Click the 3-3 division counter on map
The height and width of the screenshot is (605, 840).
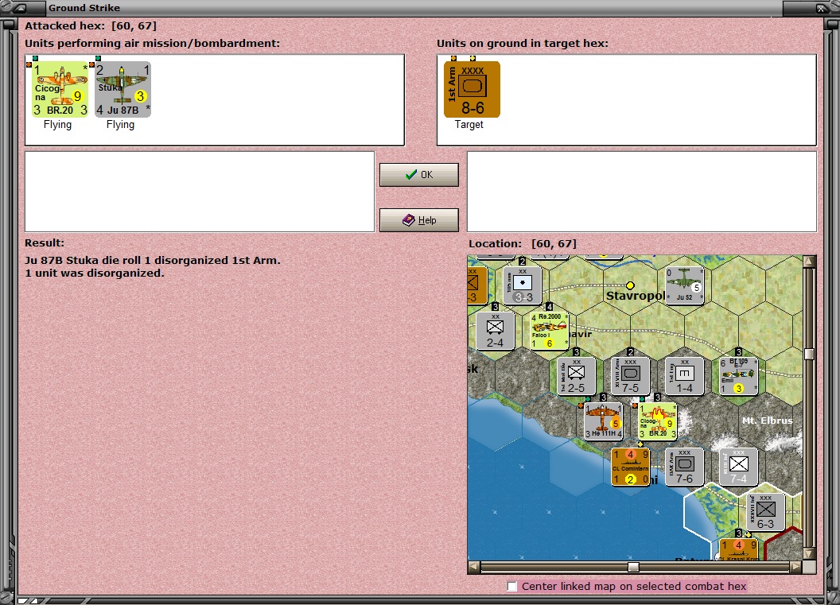pos(523,285)
